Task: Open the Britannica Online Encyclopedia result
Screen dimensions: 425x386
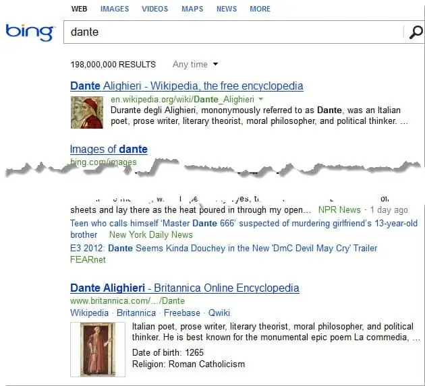Action: click(185, 288)
